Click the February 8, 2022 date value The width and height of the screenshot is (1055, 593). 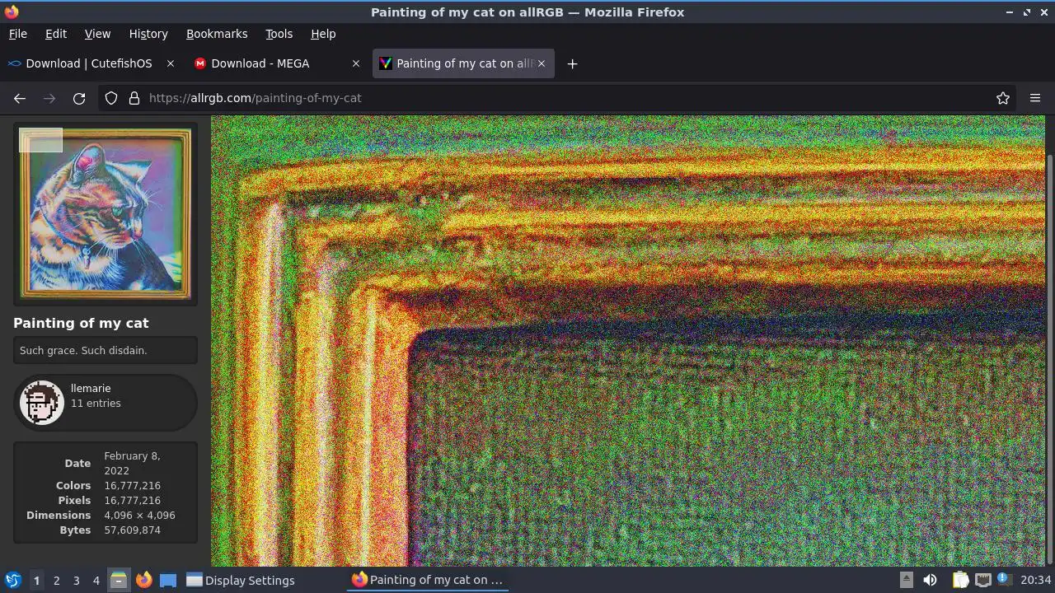click(132, 463)
